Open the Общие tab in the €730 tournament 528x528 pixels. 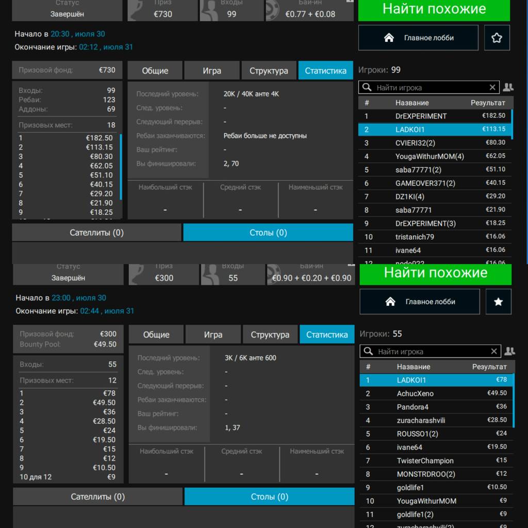(x=155, y=70)
